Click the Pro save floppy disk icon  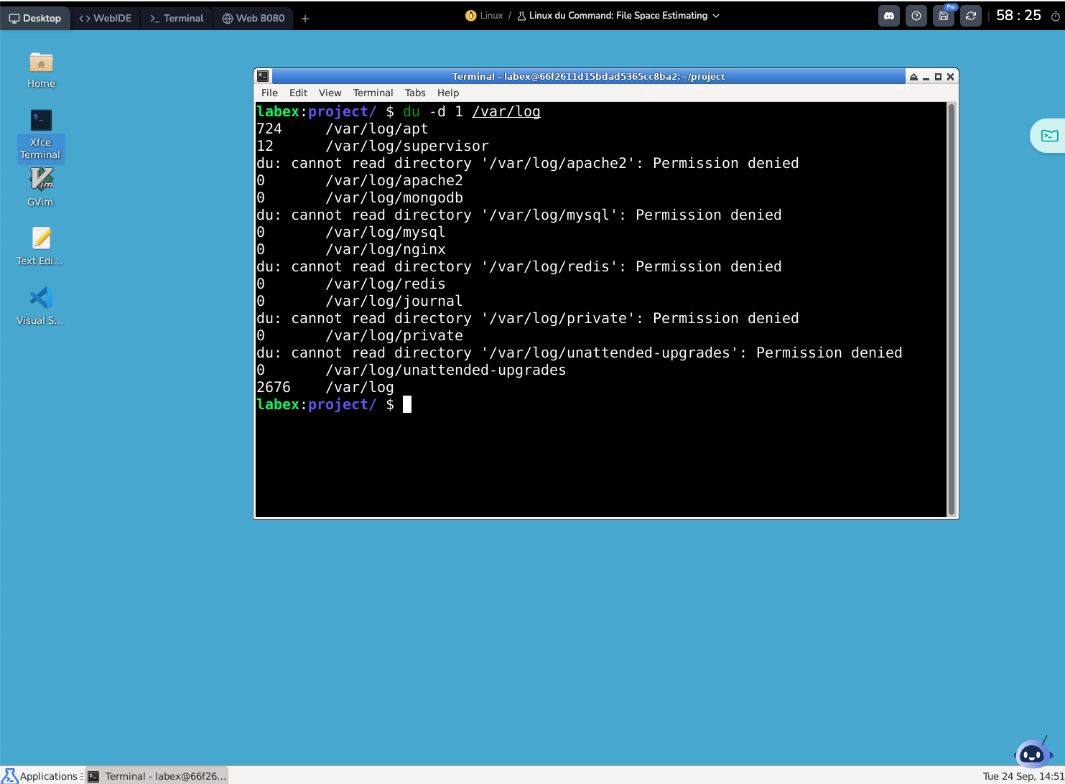[x=944, y=17]
